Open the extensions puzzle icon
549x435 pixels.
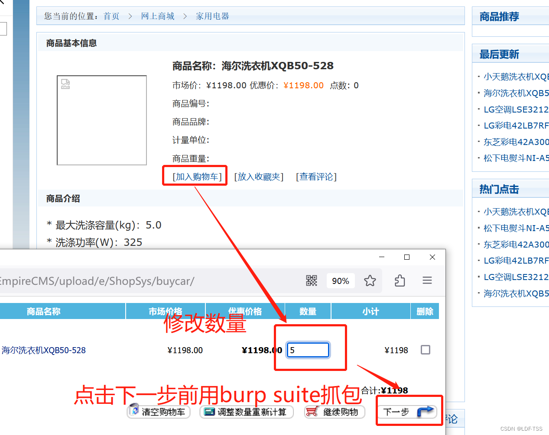coord(400,280)
